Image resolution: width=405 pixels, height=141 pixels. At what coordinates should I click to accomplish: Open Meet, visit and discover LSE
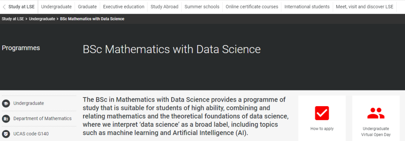coord(364,7)
